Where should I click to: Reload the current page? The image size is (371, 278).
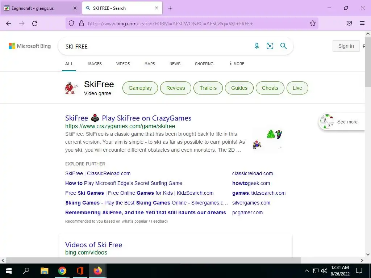tap(35, 24)
